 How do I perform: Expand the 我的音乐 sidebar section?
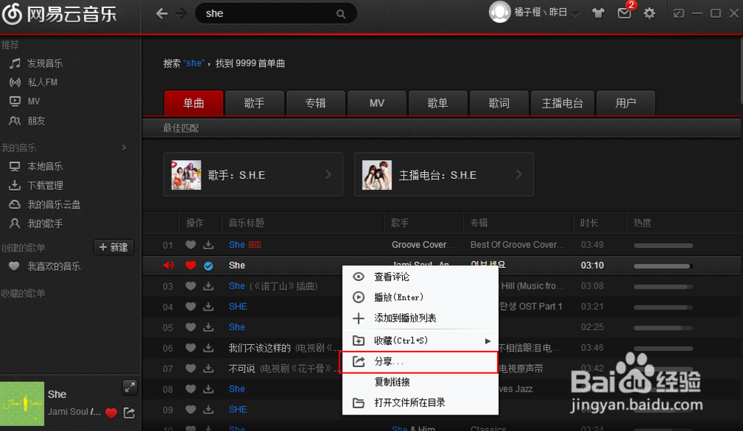coord(123,147)
